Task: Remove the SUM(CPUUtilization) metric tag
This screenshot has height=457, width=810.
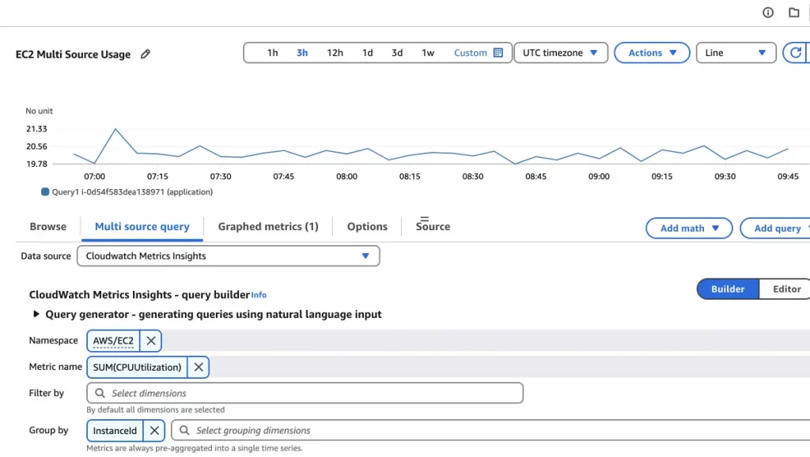Action: (199, 367)
